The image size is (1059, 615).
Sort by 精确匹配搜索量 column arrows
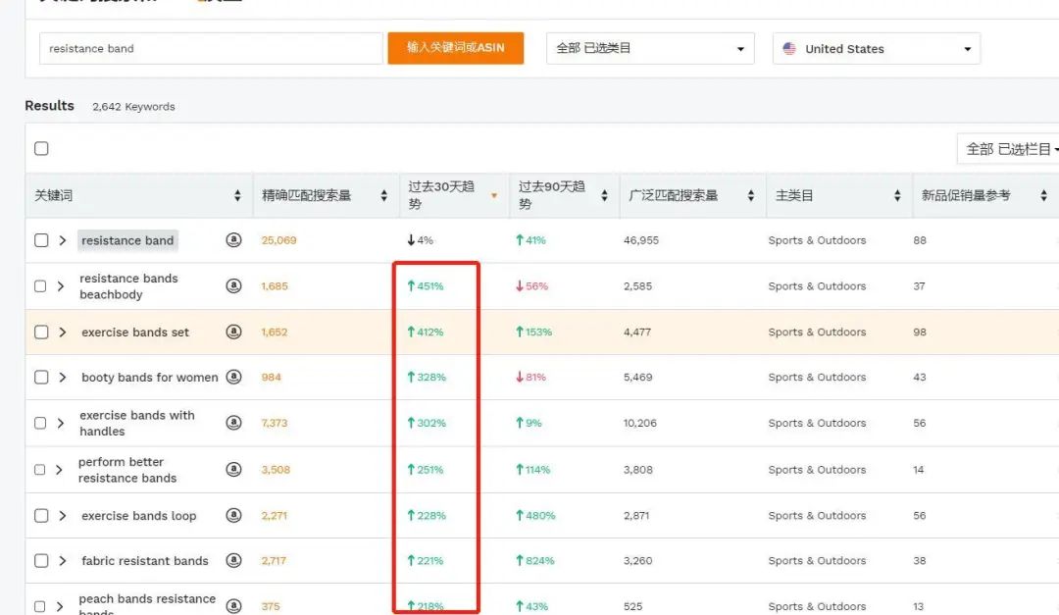click(383, 196)
